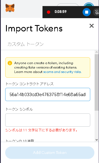Open the network selector pill in header
99x163 pixels.
point(68,5)
